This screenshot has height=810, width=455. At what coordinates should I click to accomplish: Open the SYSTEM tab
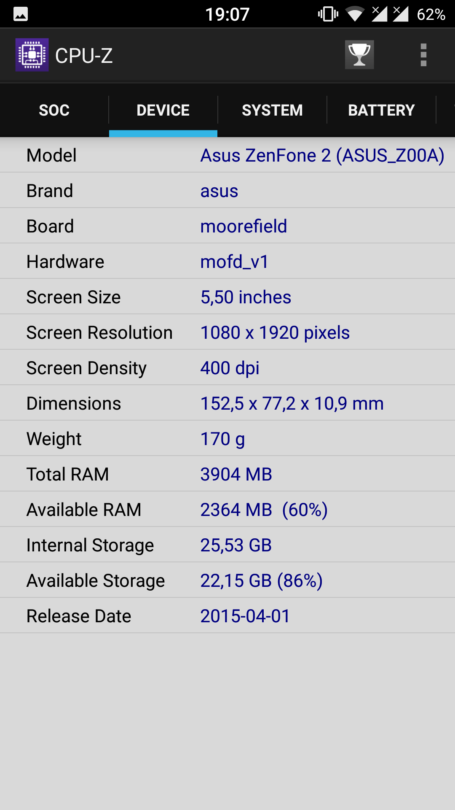point(272,110)
